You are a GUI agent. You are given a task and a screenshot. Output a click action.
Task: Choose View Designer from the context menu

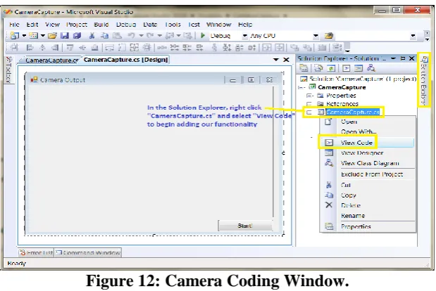coord(367,153)
